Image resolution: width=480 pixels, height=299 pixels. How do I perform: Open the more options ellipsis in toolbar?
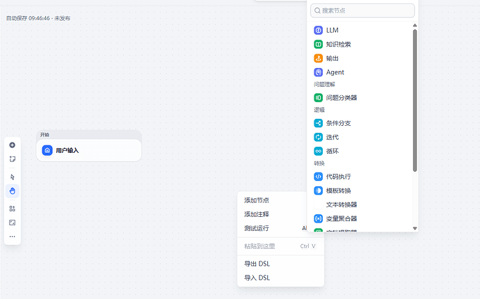[12, 237]
